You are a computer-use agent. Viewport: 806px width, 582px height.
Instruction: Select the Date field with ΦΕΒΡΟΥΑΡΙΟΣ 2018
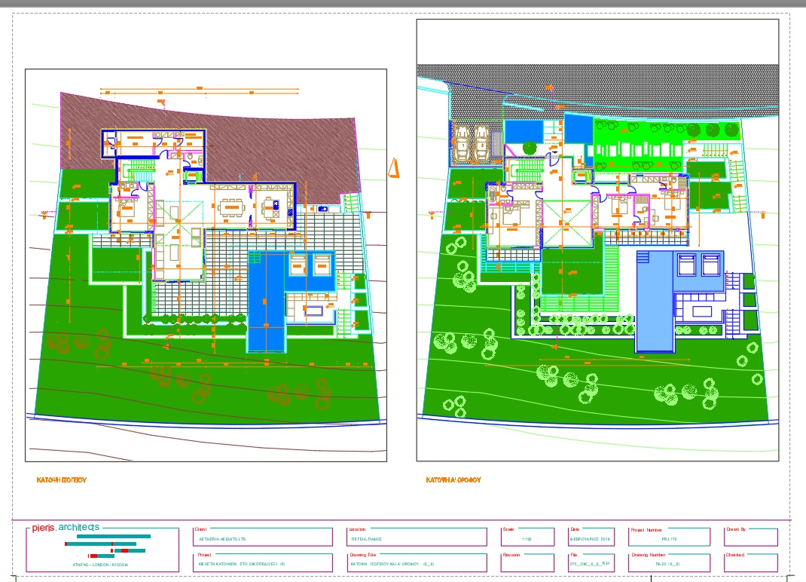coord(591,537)
